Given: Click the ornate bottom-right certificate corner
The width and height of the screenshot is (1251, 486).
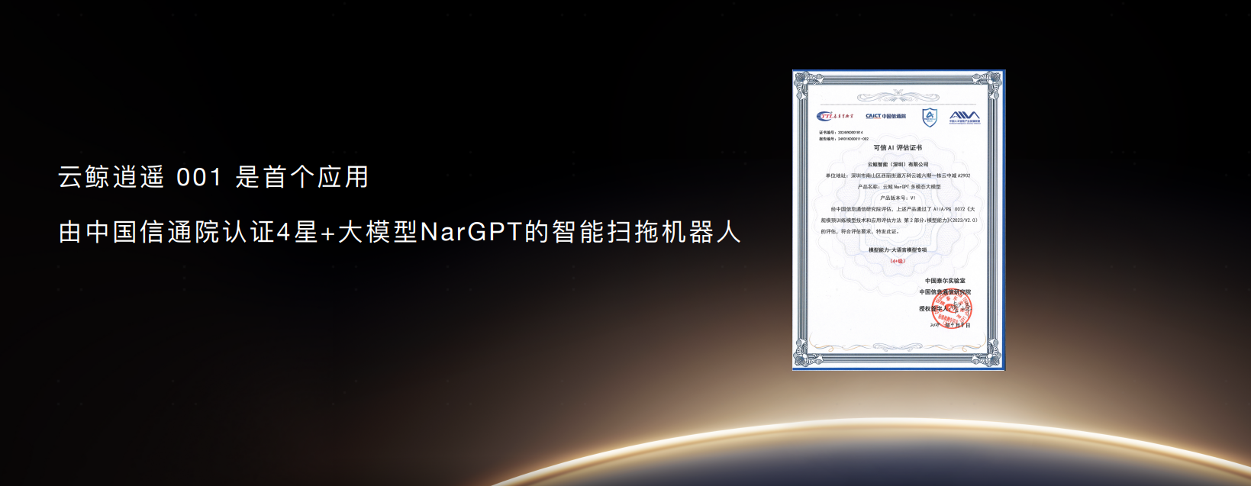Looking at the screenshot, I should [993, 357].
